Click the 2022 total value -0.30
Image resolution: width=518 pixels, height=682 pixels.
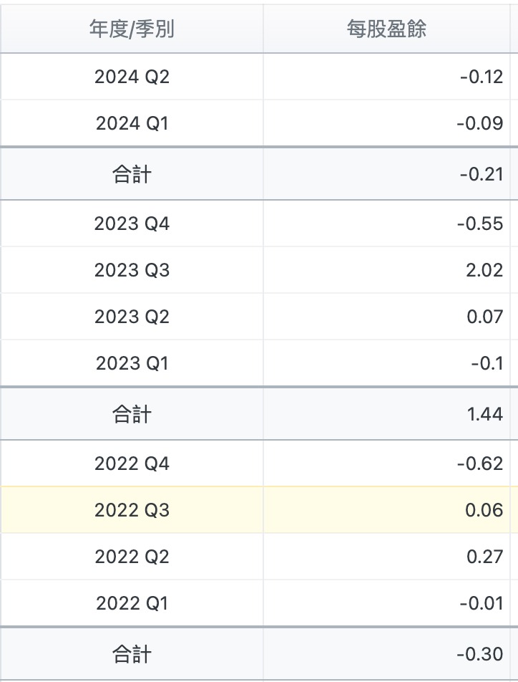480,653
